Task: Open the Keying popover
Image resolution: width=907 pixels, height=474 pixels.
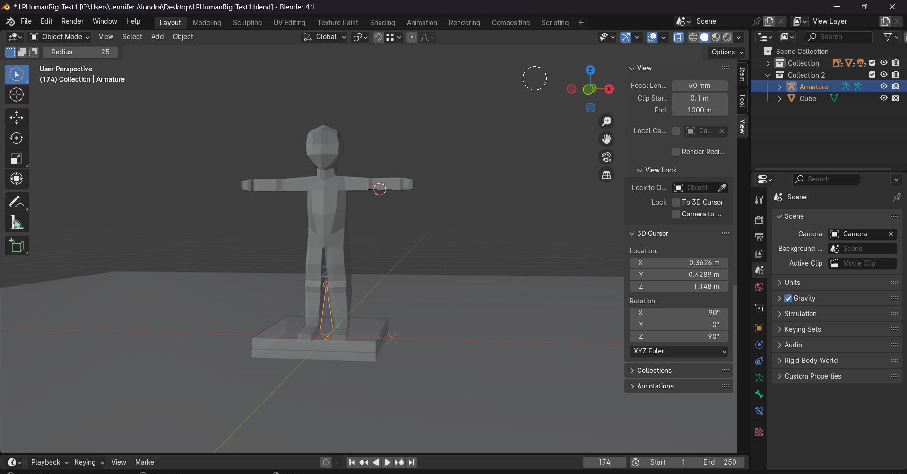Action: tap(89, 462)
